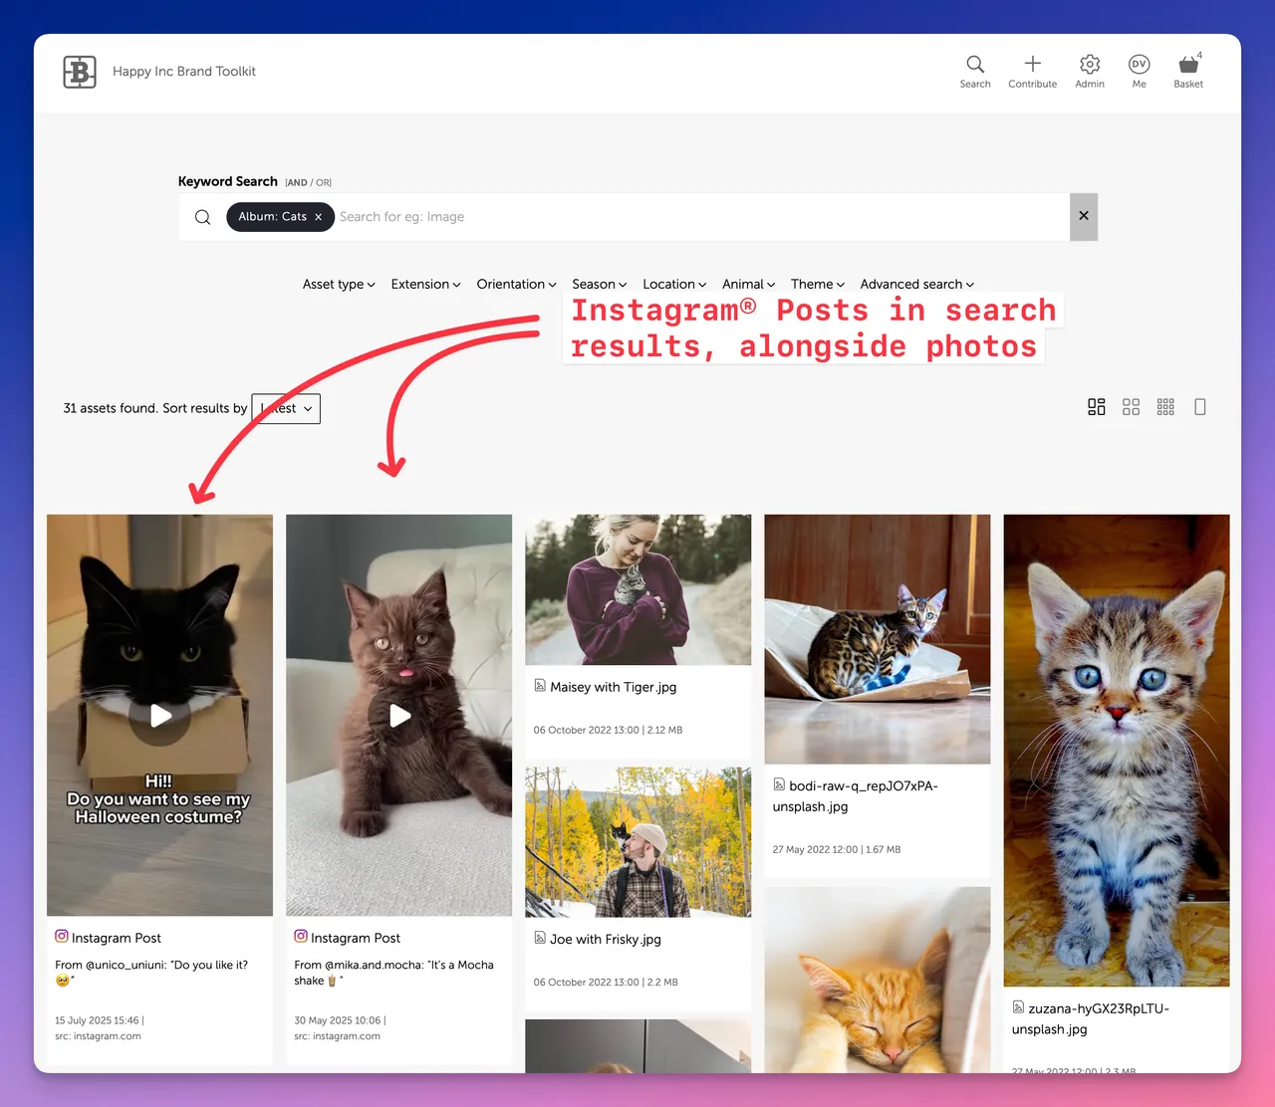Open the Sort results by dropdown

(x=286, y=408)
